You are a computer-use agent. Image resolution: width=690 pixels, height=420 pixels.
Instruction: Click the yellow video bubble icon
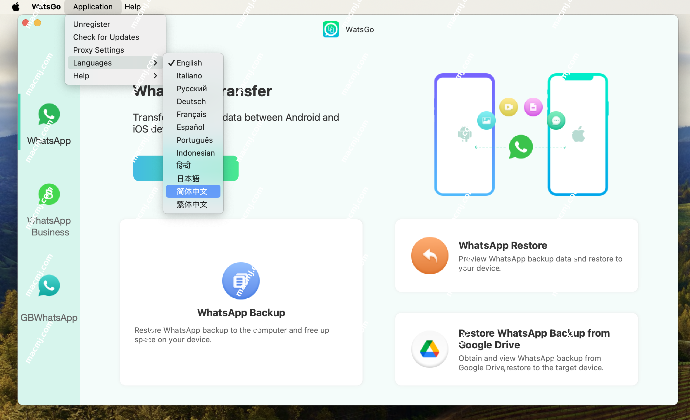pyautogui.click(x=509, y=107)
